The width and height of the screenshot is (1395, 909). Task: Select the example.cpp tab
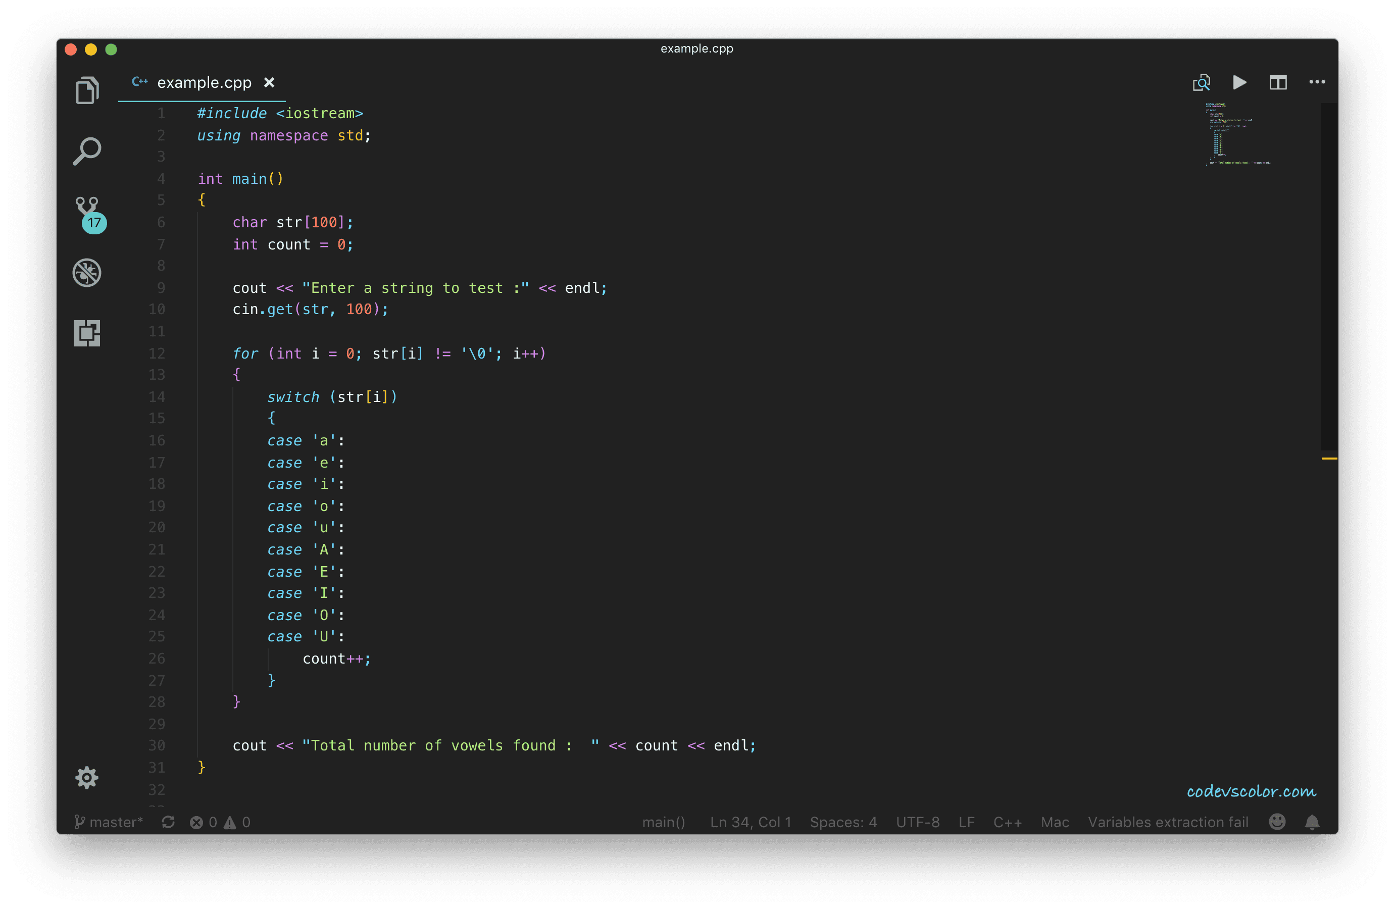[204, 83]
